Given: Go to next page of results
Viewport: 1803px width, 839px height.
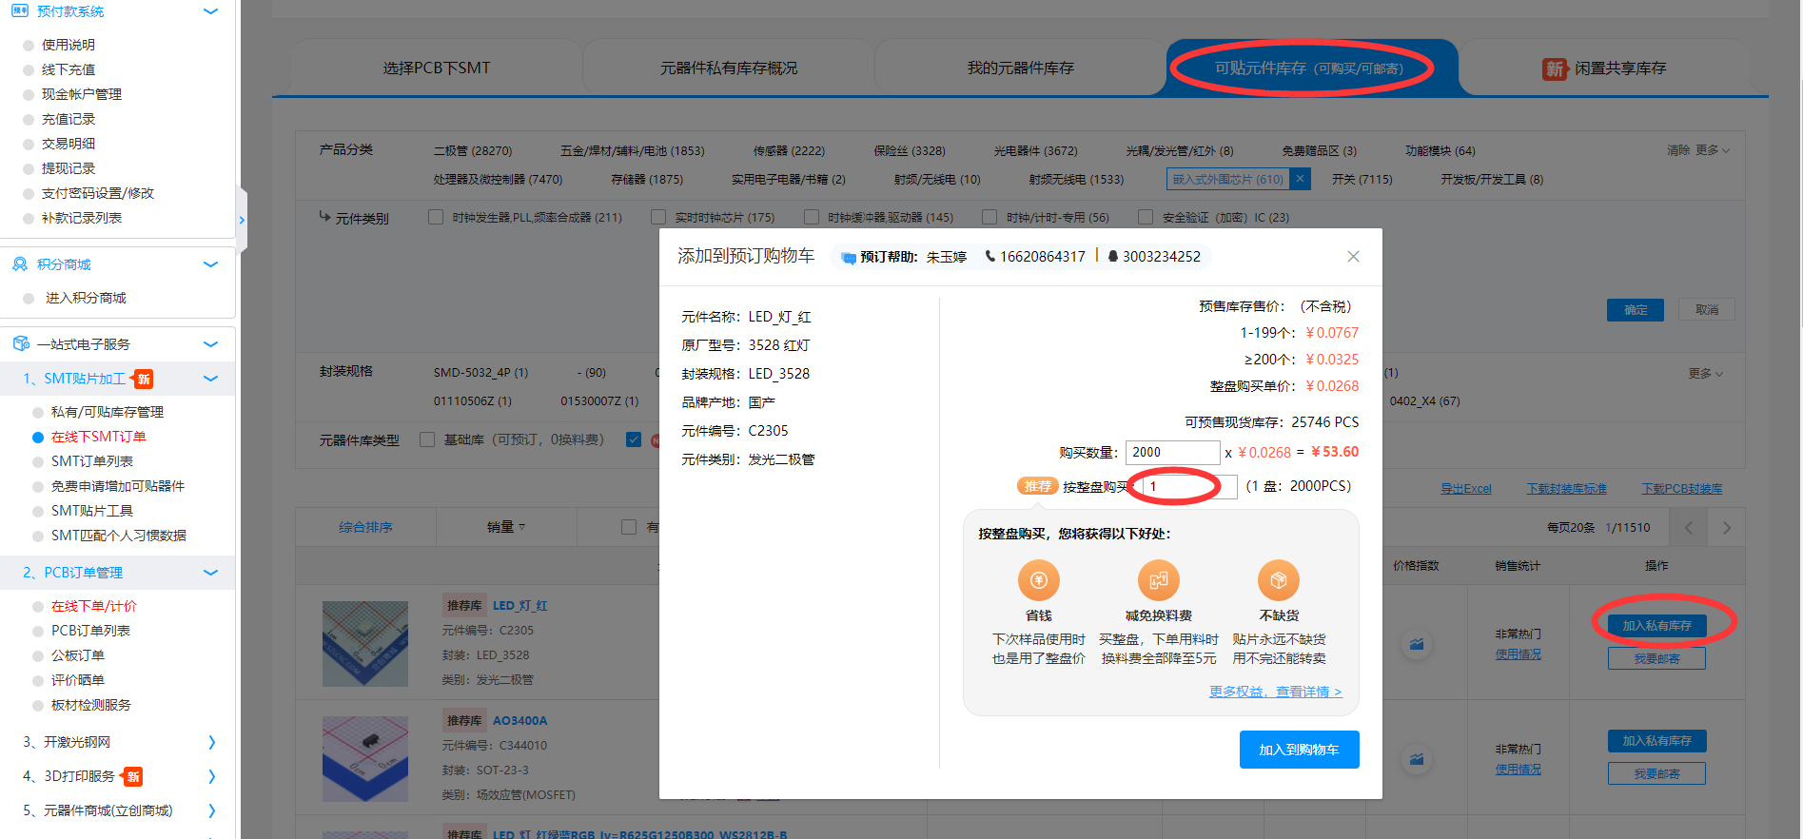Looking at the screenshot, I should (x=1726, y=528).
